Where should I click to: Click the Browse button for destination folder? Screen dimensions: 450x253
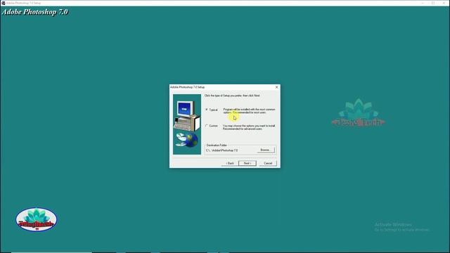tap(266, 150)
